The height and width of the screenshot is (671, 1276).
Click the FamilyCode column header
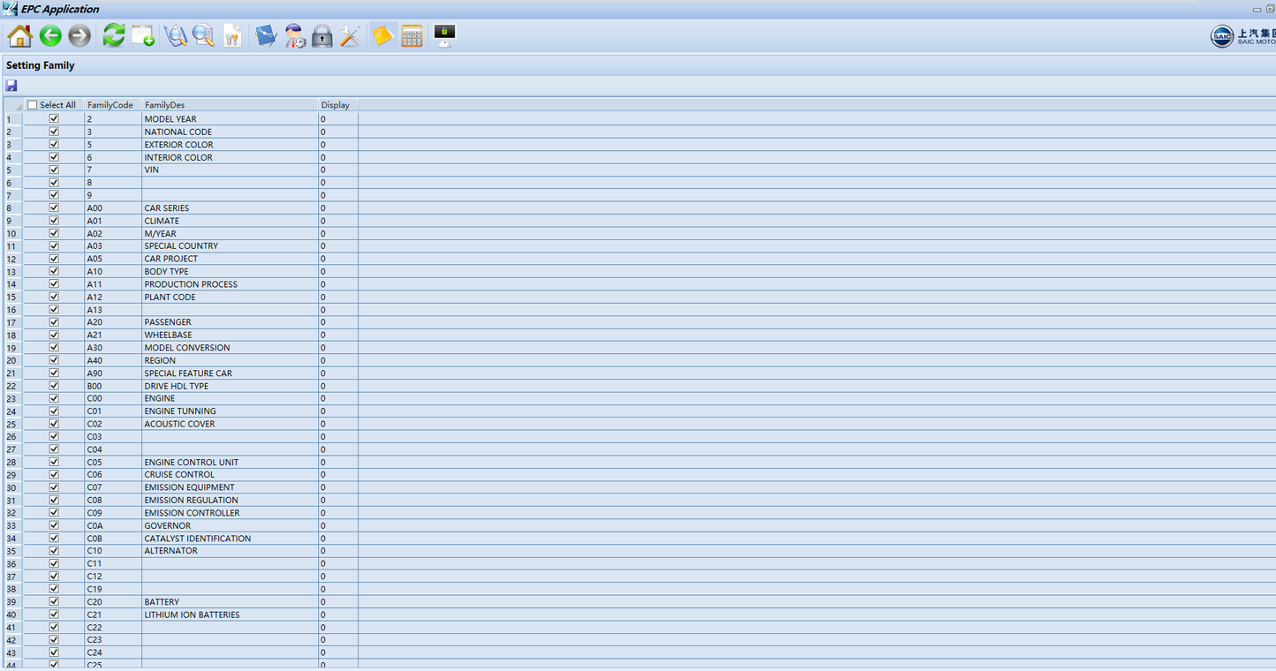[110, 105]
